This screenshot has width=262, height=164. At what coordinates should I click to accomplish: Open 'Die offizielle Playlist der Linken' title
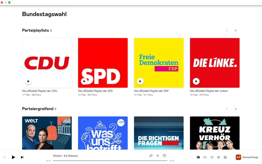tap(209, 91)
